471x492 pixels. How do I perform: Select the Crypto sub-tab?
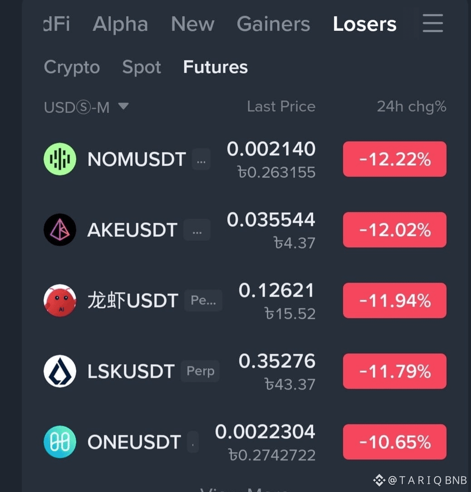72,67
